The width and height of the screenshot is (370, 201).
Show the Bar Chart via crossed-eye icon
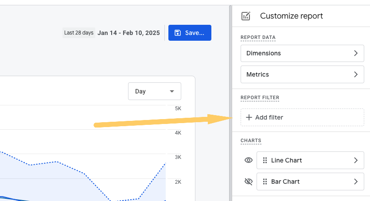tap(249, 182)
